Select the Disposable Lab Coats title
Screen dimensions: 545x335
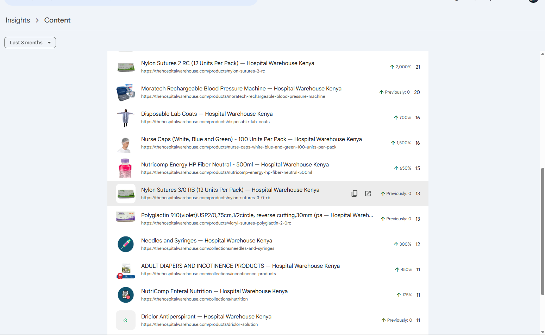(207, 114)
